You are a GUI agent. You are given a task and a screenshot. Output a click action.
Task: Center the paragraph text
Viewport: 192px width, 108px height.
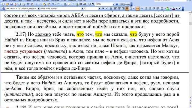pos(119,8)
